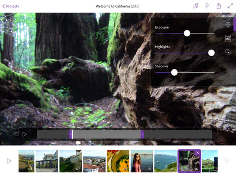Play the clip in the trim bar
The height and width of the screenshot is (177, 236).
point(25,134)
